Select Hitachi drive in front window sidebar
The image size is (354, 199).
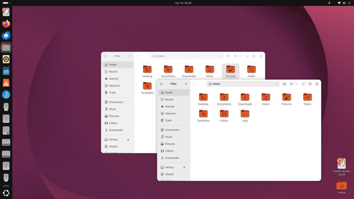pos(174,174)
